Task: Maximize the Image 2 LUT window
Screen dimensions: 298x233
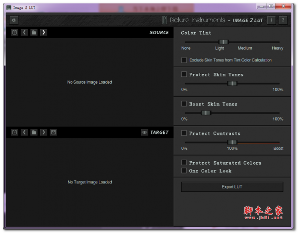Action: click(271, 6)
